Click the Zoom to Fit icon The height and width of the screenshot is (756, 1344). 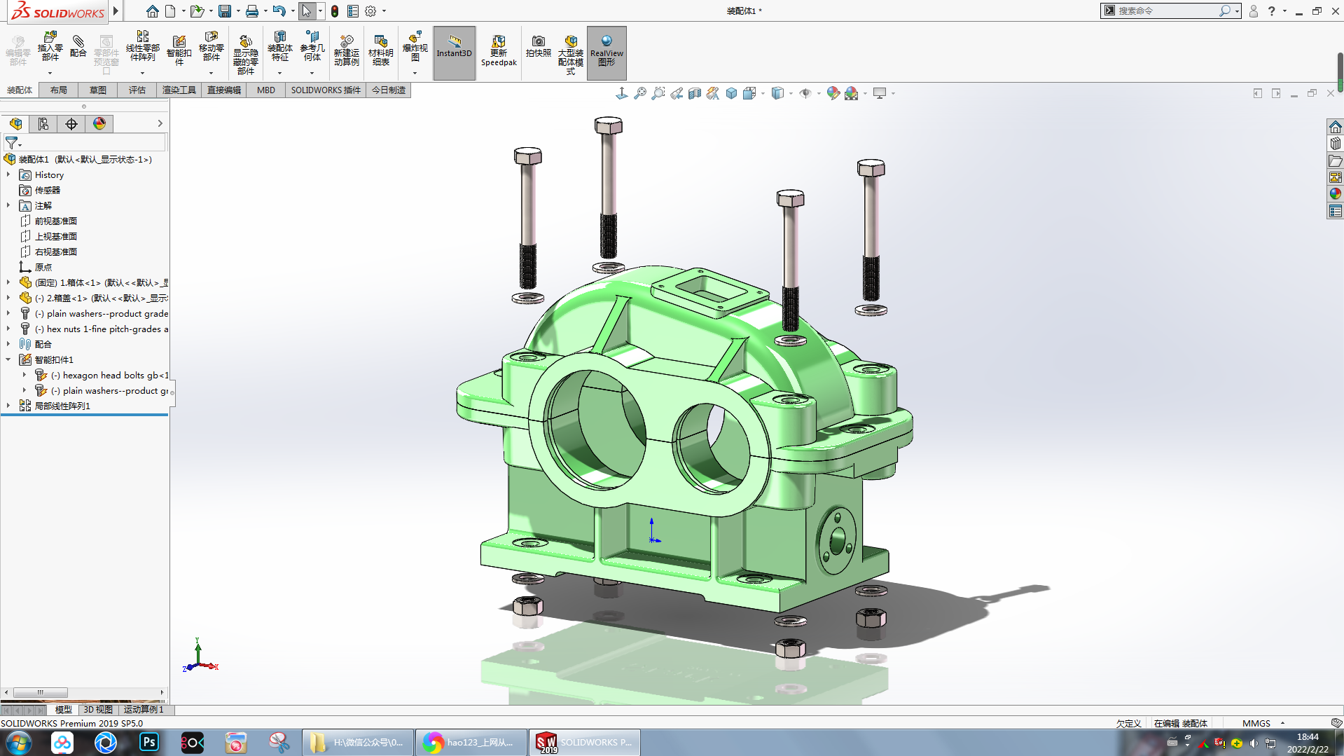click(639, 93)
